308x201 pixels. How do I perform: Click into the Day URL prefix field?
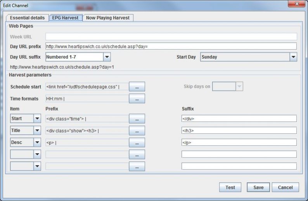pos(171,46)
